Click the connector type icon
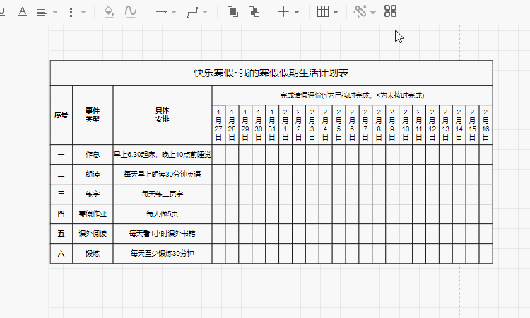Screen dimensions: 530x318 pos(193,12)
